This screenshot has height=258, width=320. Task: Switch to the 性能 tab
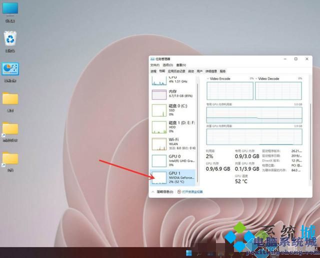[x=162, y=71]
